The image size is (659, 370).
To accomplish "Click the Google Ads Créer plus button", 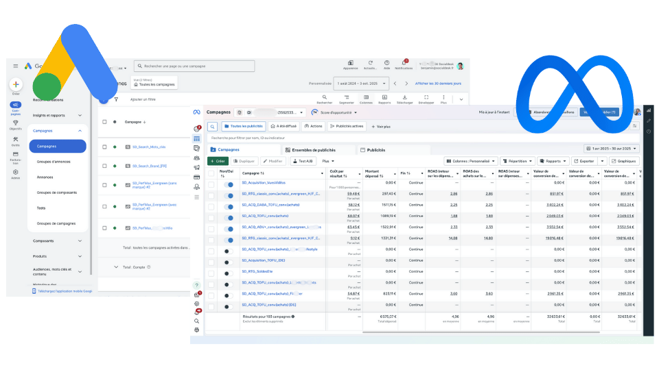I will coord(16,84).
